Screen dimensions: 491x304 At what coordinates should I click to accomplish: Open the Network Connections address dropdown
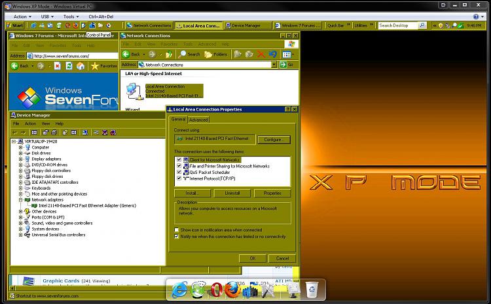click(274, 65)
